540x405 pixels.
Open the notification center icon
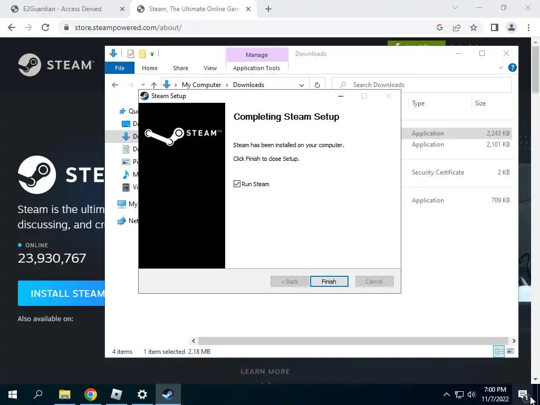point(523,394)
